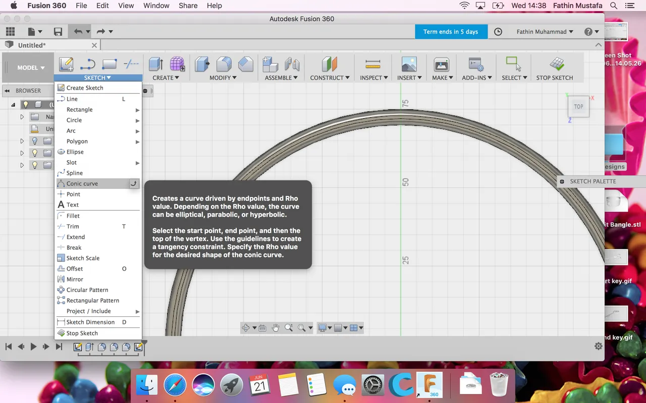The image size is (646, 403).
Task: Select the Joint icon in Assemble
Action: coord(292,64)
